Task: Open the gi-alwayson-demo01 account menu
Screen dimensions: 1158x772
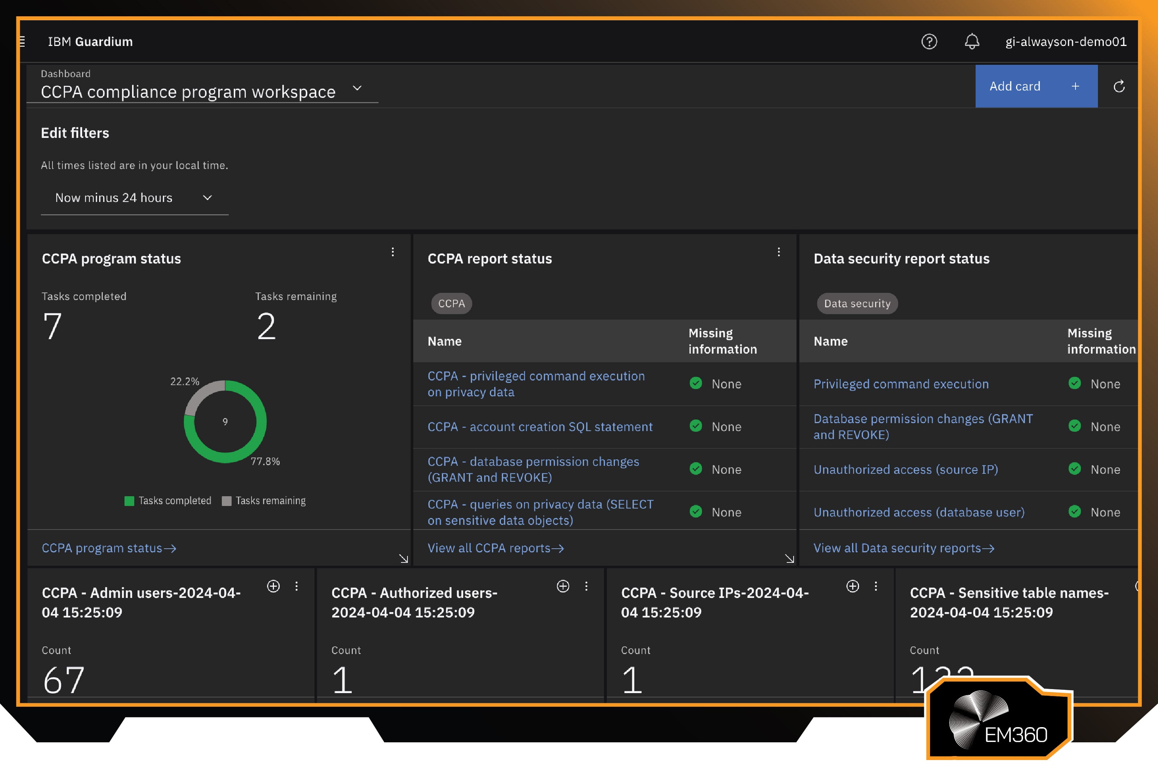Action: [x=1065, y=41]
